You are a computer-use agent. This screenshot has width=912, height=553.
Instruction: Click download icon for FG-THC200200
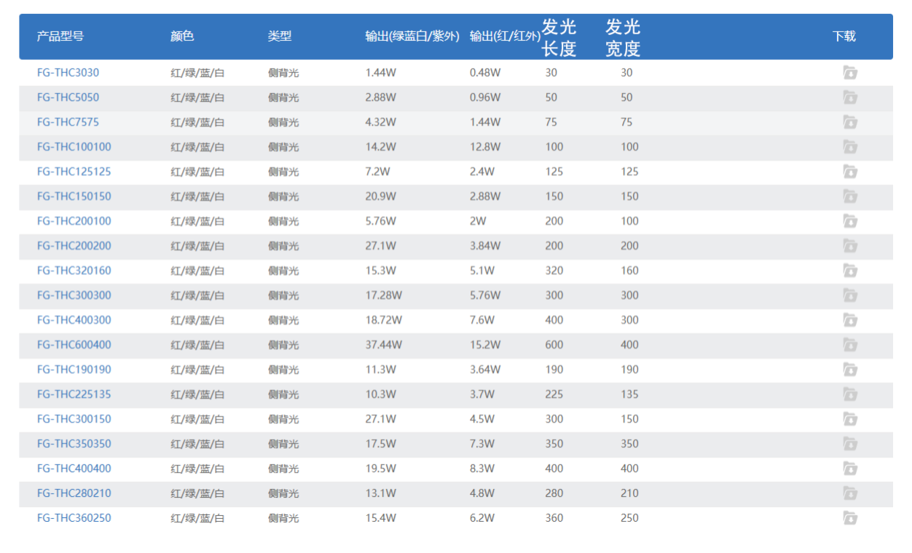click(850, 246)
